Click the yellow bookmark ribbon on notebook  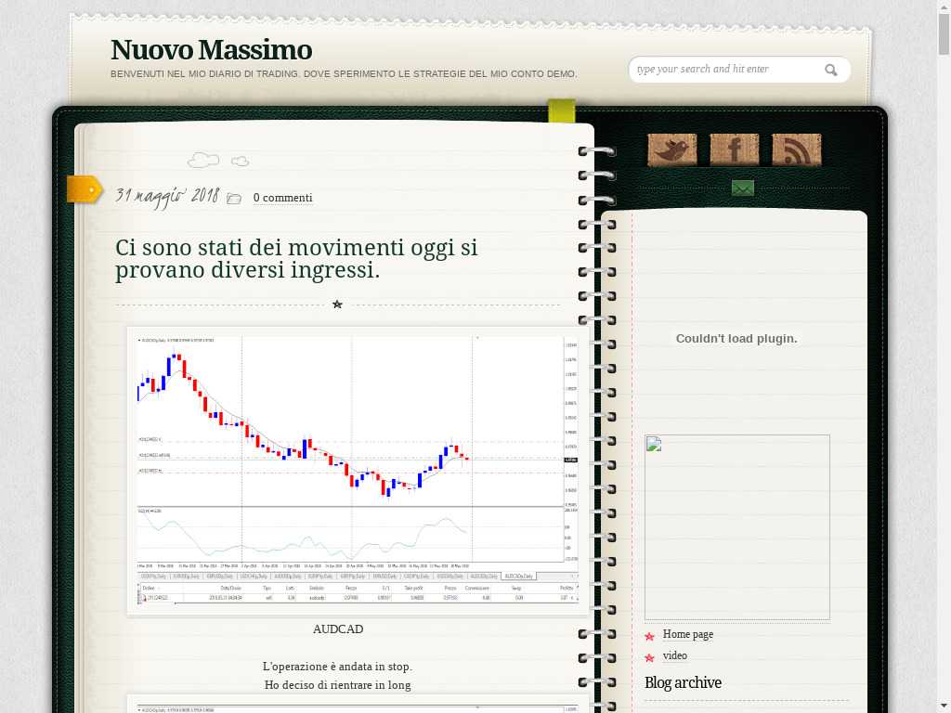pos(561,111)
